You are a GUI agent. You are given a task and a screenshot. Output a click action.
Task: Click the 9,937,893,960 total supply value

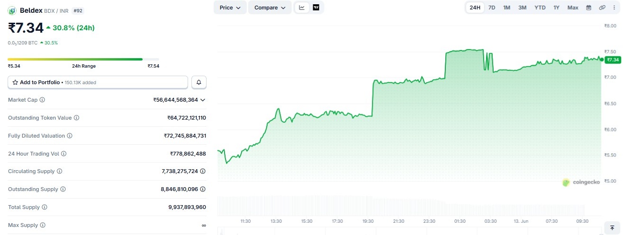187,207
